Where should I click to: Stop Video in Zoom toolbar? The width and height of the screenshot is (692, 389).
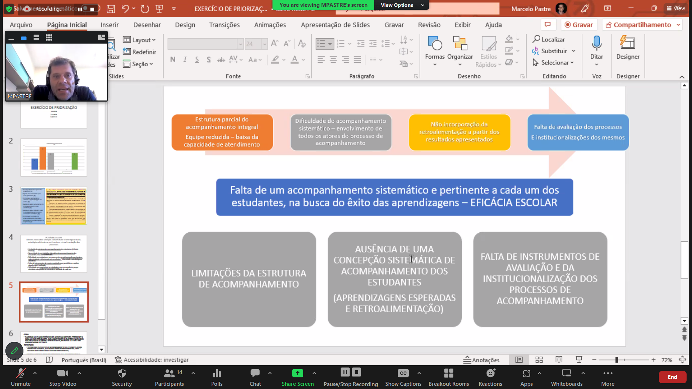pos(63,377)
